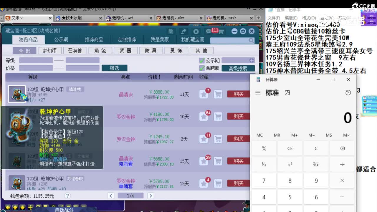The width and height of the screenshot is (377, 212).
Task: Open the wallet help question mark
Action: (x=67, y=196)
